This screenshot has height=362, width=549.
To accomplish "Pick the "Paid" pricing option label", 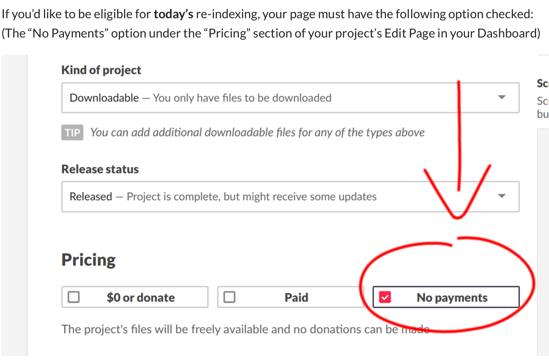I will click(296, 297).
